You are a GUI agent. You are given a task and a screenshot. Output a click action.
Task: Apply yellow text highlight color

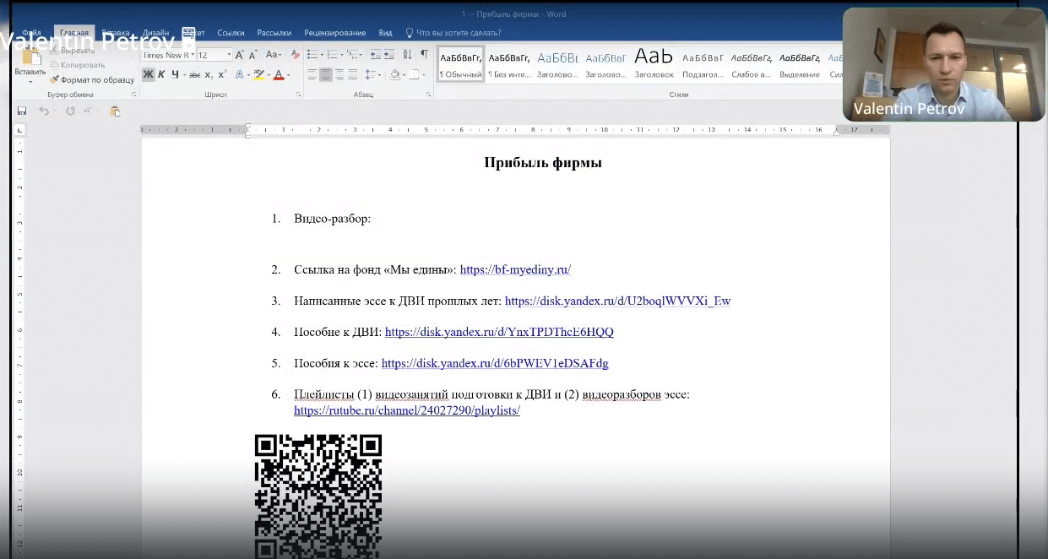click(x=258, y=74)
